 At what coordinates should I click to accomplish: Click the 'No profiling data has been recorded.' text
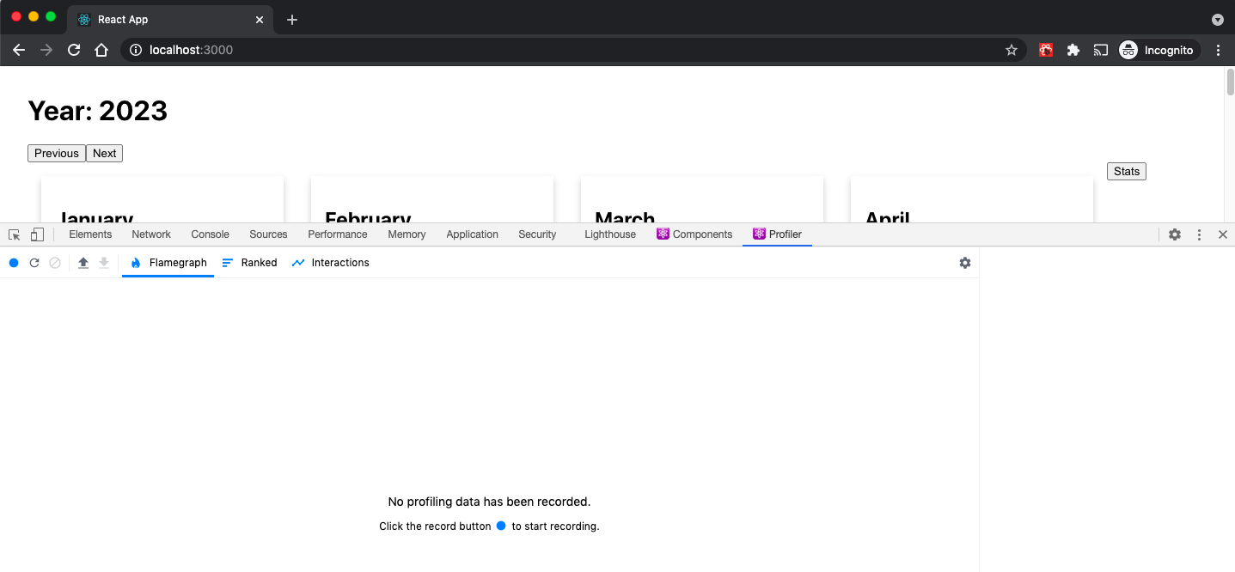coord(489,502)
